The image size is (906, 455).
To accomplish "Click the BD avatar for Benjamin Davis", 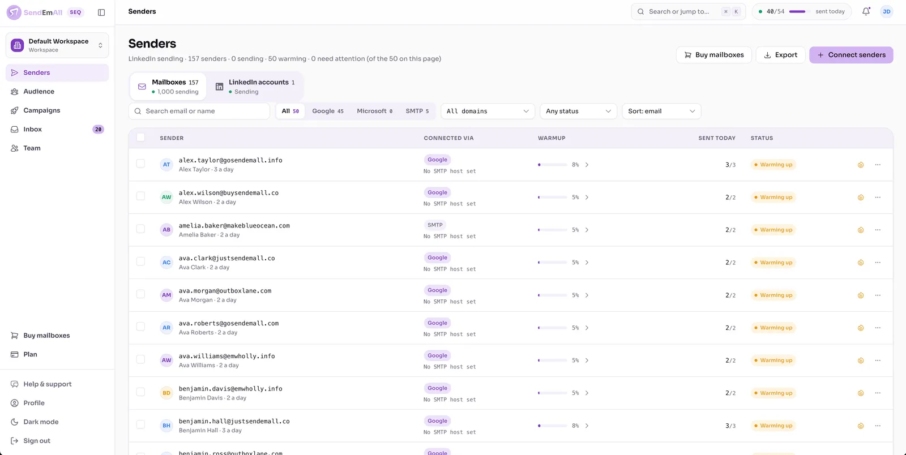I will click(x=166, y=393).
